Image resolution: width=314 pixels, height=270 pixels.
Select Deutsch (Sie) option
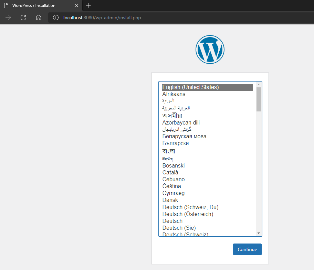coord(207,228)
